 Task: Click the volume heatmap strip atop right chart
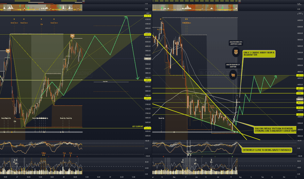pos(195,8)
